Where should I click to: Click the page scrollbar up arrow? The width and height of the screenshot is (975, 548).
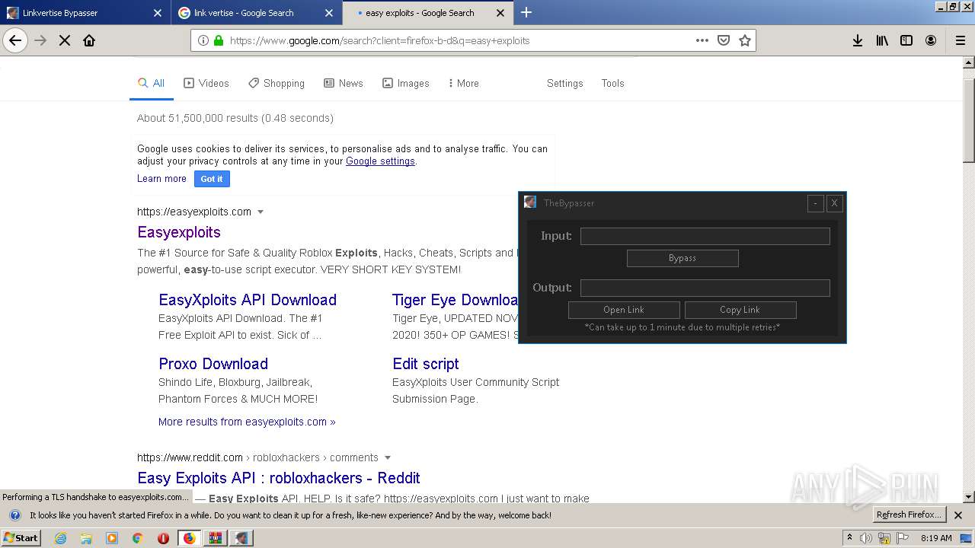pos(969,62)
